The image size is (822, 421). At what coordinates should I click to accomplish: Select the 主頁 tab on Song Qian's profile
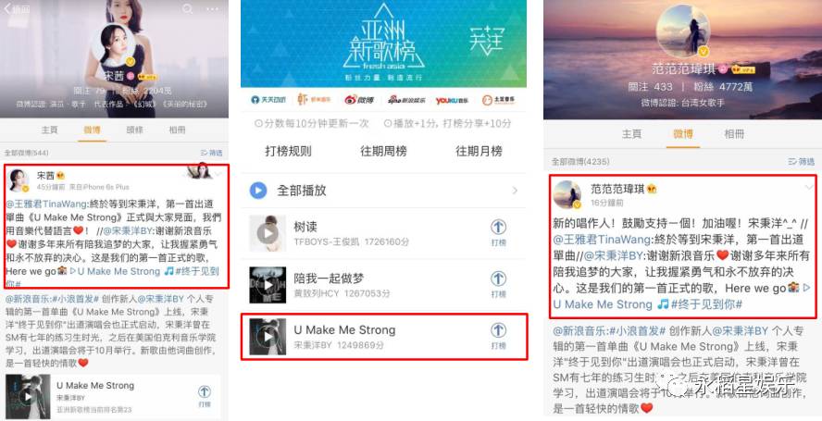50,130
